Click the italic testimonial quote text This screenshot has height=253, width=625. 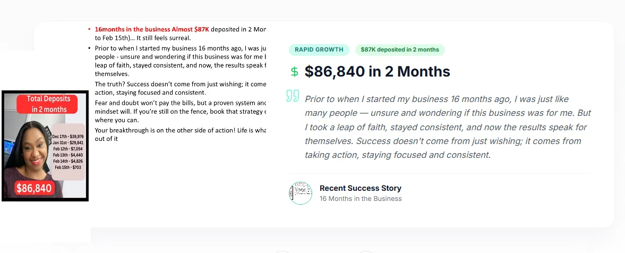pyautogui.click(x=447, y=127)
